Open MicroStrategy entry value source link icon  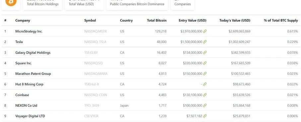click(x=205, y=31)
